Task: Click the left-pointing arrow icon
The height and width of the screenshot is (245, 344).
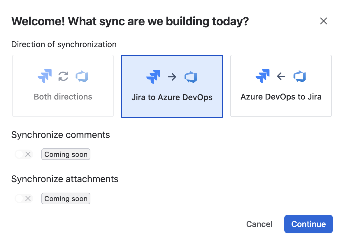Action: pos(281,77)
